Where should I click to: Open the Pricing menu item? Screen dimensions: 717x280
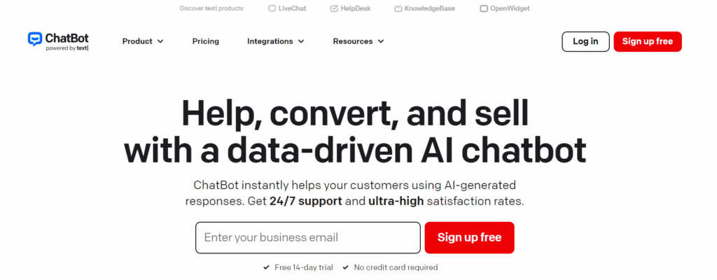tap(206, 41)
